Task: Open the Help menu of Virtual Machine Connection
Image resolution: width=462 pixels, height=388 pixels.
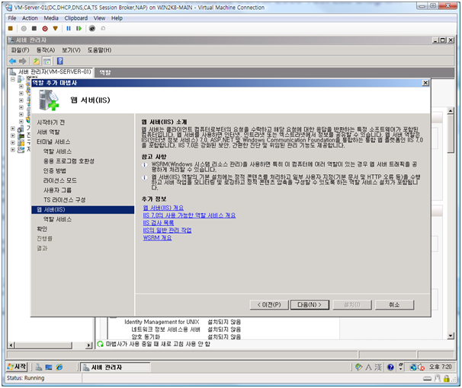Action: [117, 18]
